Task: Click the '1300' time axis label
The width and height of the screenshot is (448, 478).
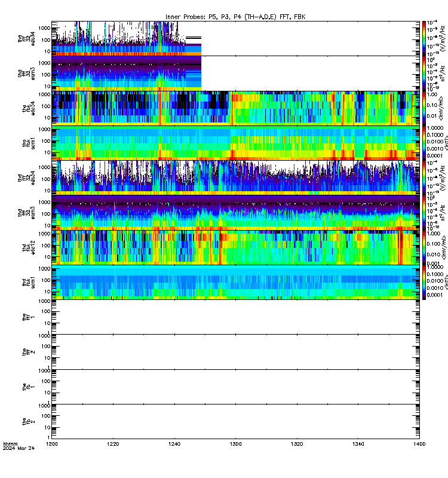Action: coord(235,444)
